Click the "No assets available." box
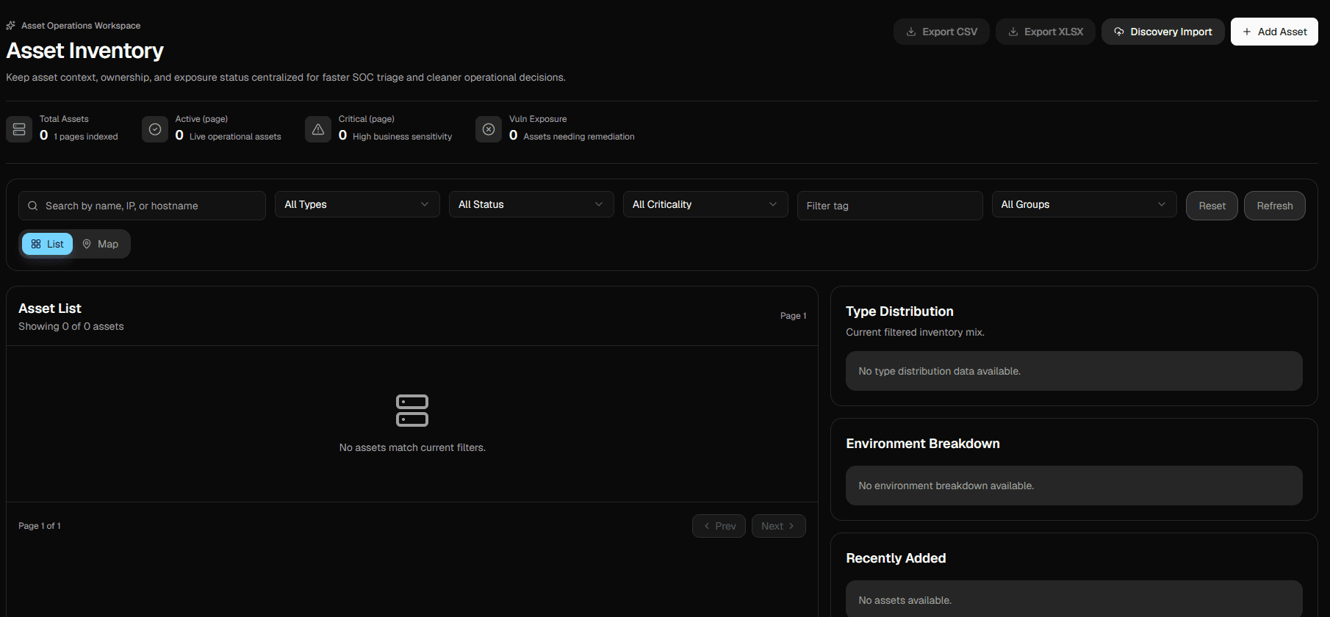Screen dimensions: 1330x617 (x=1074, y=599)
